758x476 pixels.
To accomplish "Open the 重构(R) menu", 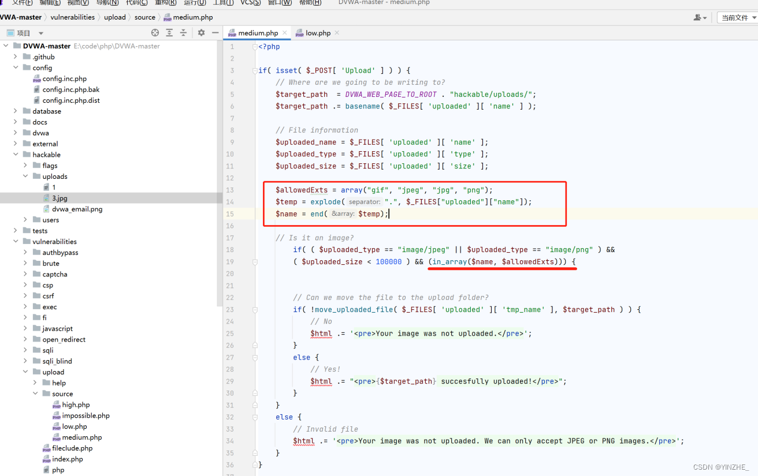I will point(166,3).
